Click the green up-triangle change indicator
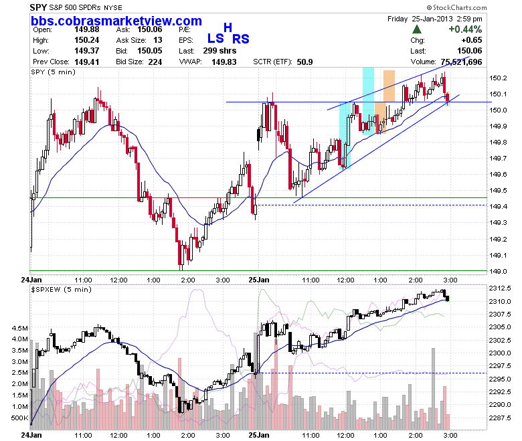Viewport: 522px width, 441px height. [416, 29]
